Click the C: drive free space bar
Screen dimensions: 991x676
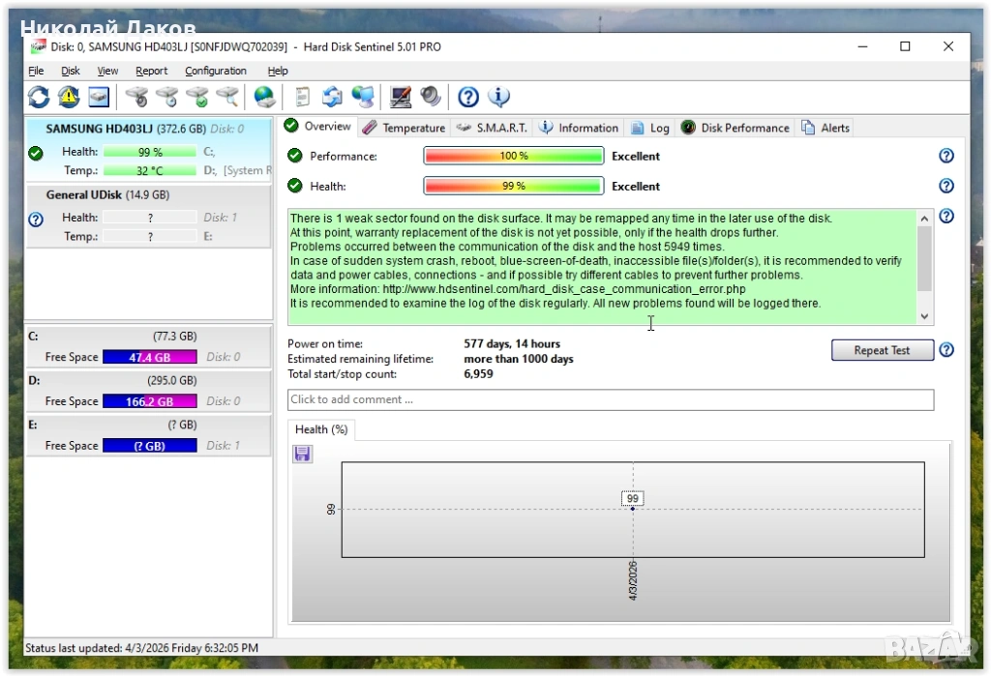(x=149, y=357)
